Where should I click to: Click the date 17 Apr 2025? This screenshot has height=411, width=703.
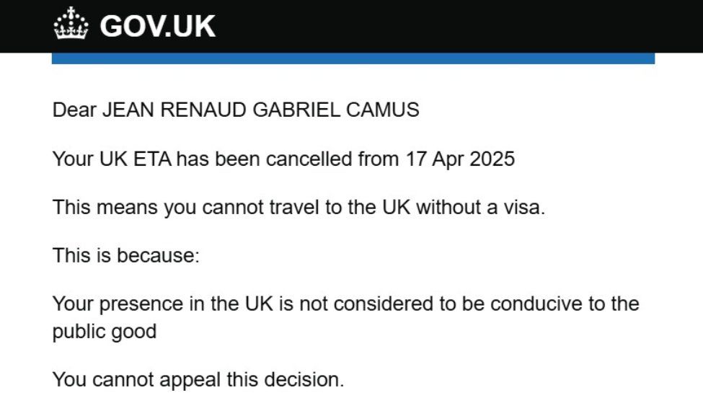(456, 159)
